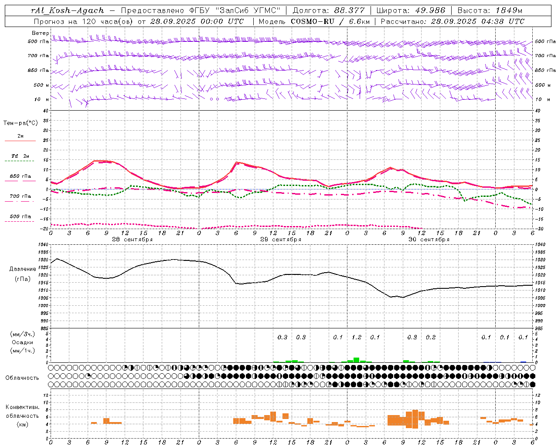Click the solid red line sample under 2м legend

[x=20, y=141]
